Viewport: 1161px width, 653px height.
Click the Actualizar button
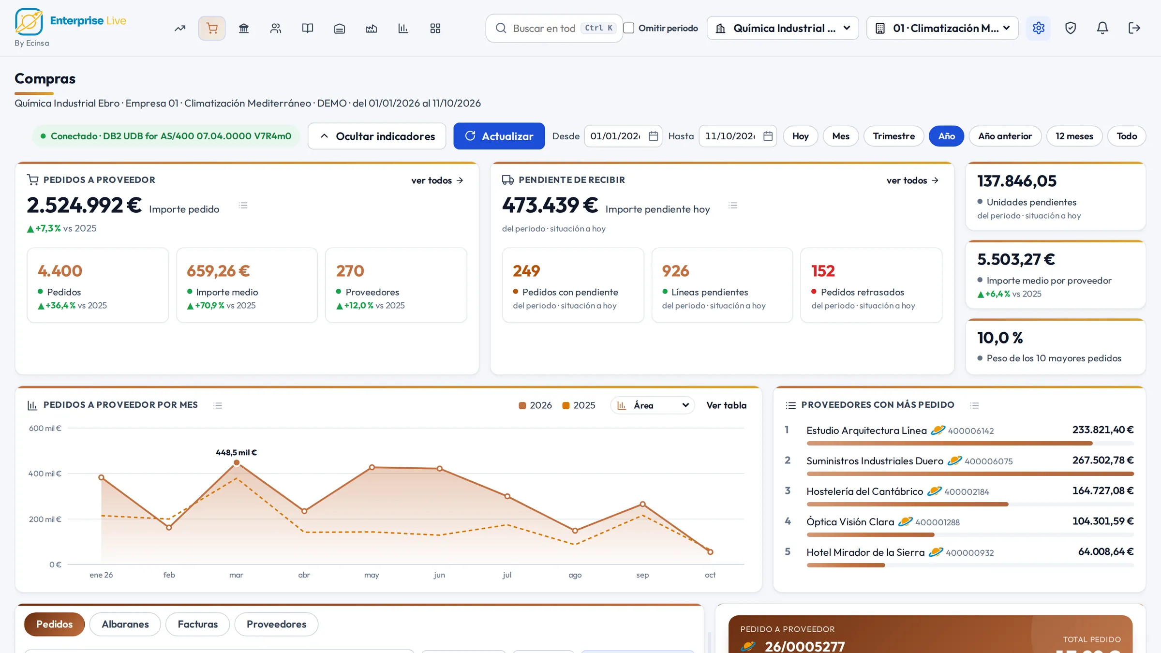499,136
